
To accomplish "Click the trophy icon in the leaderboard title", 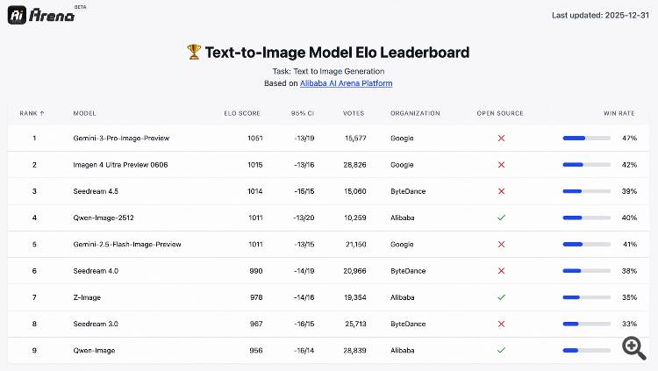I will (195, 53).
